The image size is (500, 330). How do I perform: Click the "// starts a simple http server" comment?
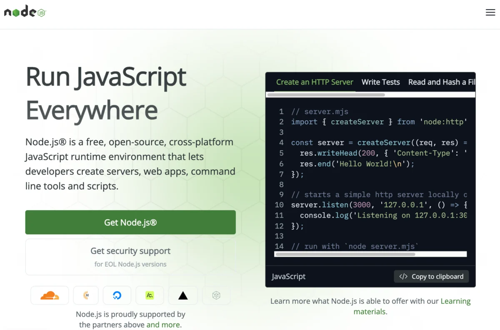tap(379, 194)
